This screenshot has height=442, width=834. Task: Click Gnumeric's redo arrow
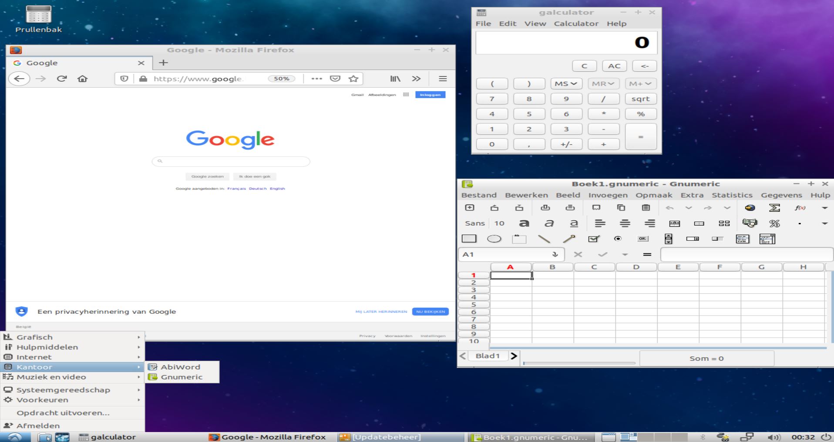pos(708,208)
